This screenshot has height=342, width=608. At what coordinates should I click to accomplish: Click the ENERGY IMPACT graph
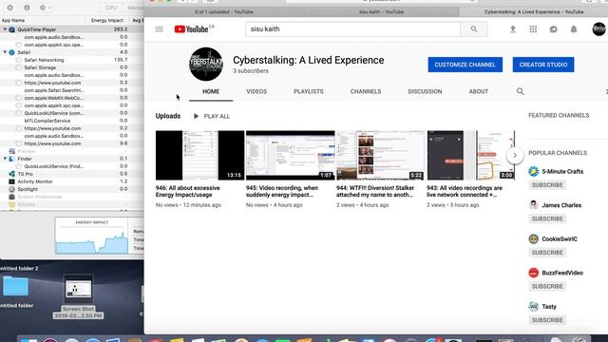pos(91,236)
